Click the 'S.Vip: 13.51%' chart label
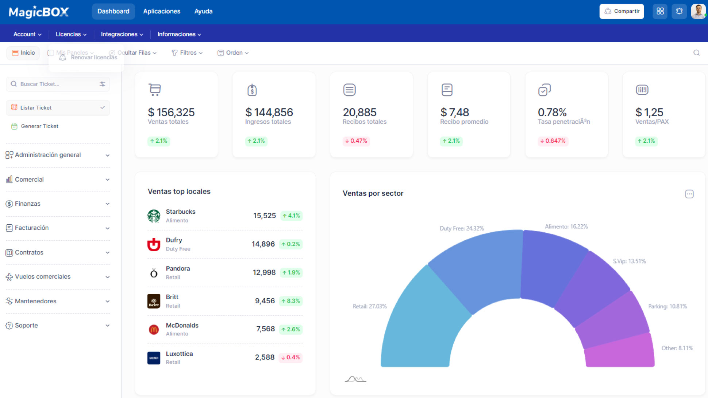The image size is (708, 398). (x=629, y=261)
